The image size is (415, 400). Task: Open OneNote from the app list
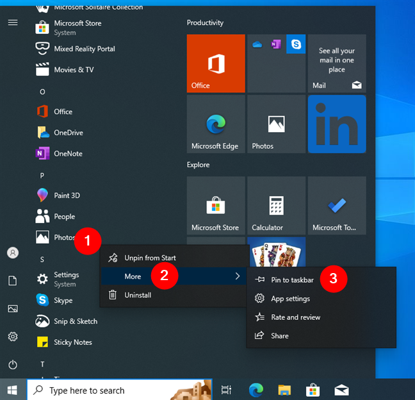59,154
